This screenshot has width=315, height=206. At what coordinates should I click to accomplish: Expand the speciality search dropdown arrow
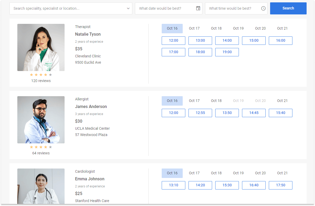point(128,8)
